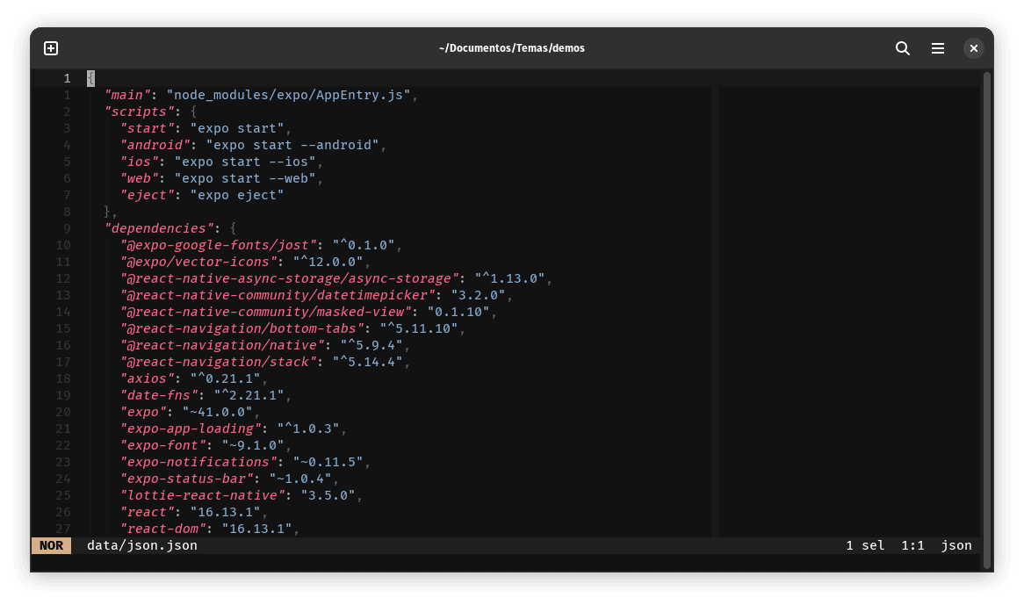Click the "0.1.10" version value

(458, 312)
